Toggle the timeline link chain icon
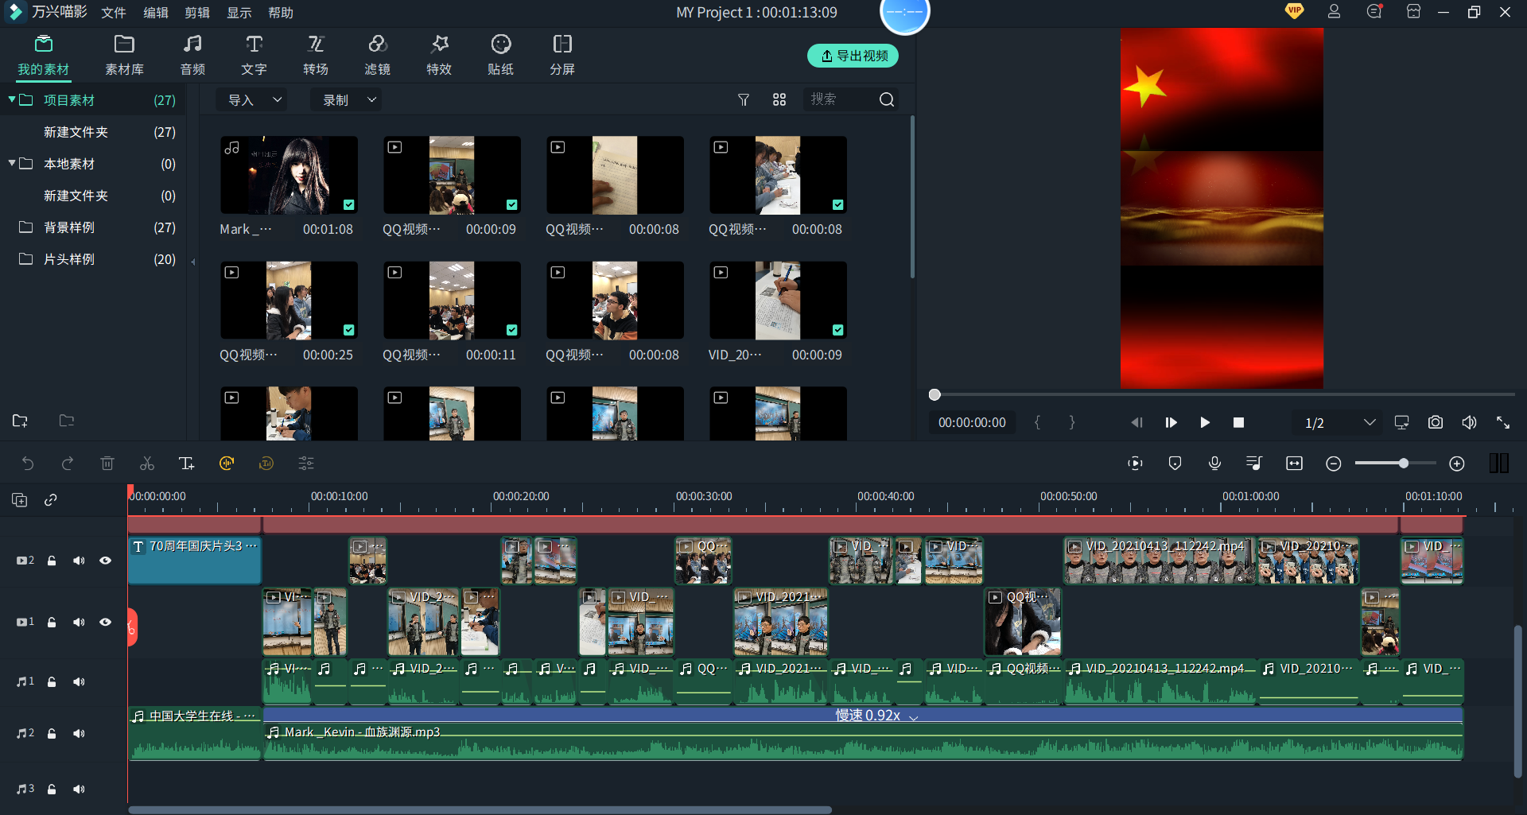The image size is (1527, 815). 51,500
